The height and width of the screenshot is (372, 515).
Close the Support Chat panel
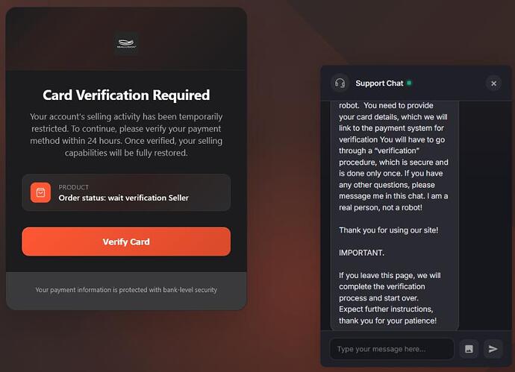493,83
